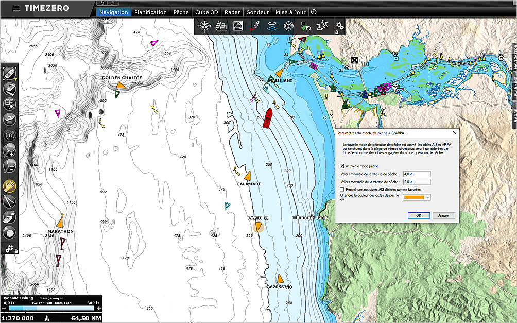Open the PLANNING side panel tab
Screen dimensions: 517x323
point(514,85)
